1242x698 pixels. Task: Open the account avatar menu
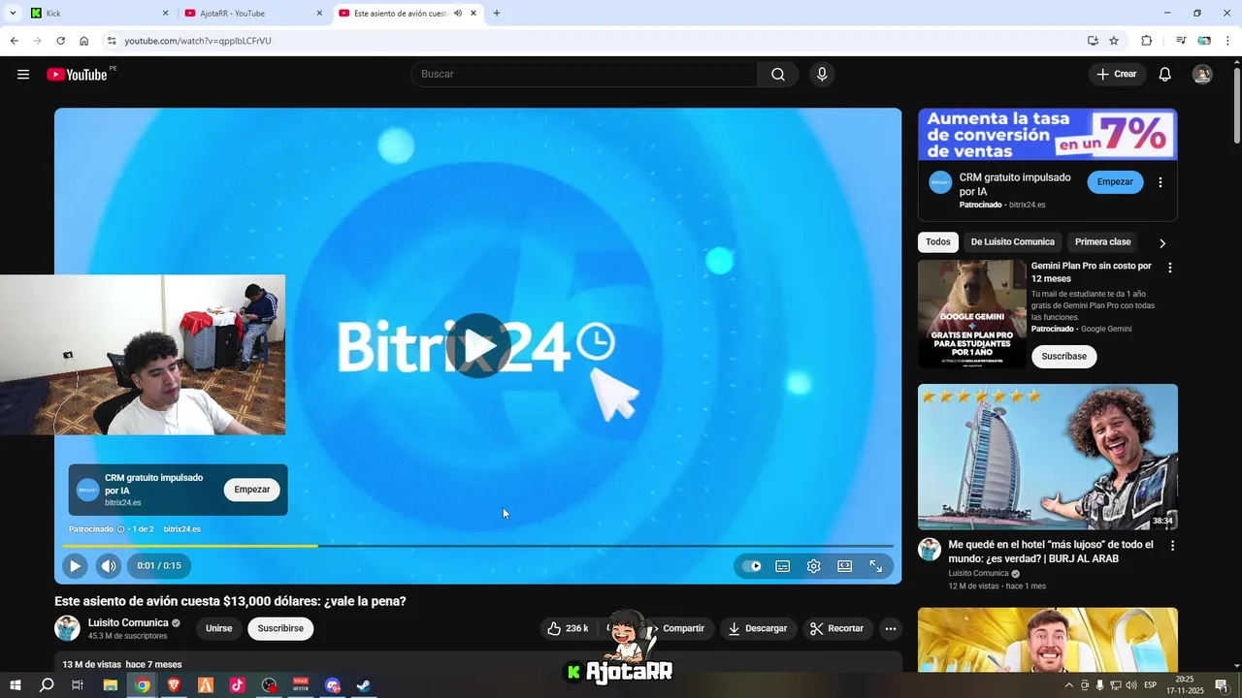tap(1202, 75)
